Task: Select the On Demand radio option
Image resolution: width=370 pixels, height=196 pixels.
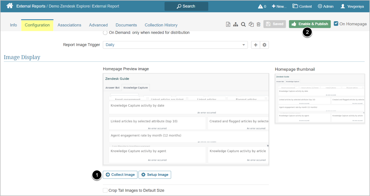Action: coord(105,33)
